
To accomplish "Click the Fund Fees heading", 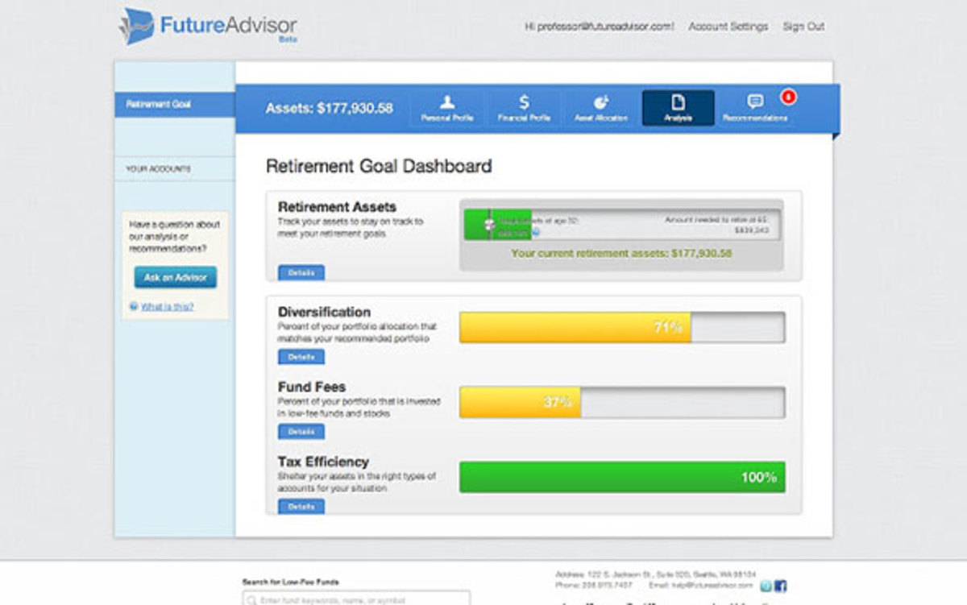I will pyautogui.click(x=311, y=387).
